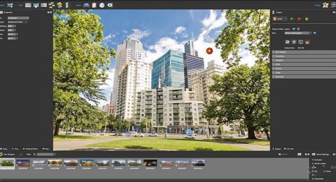Remove output with the orange X icon
Viewport: 336px width, 182px height.
pyautogui.click(x=299, y=19)
